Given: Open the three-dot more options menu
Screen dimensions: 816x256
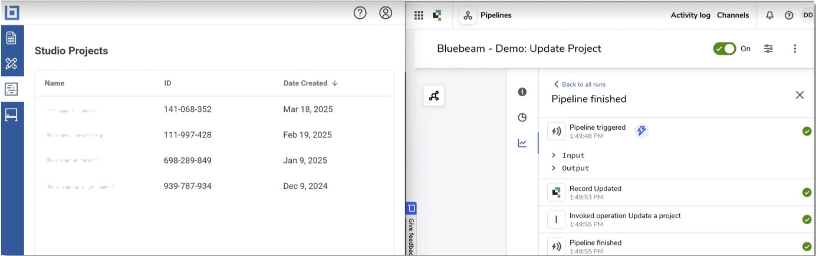Looking at the screenshot, I should click(795, 49).
